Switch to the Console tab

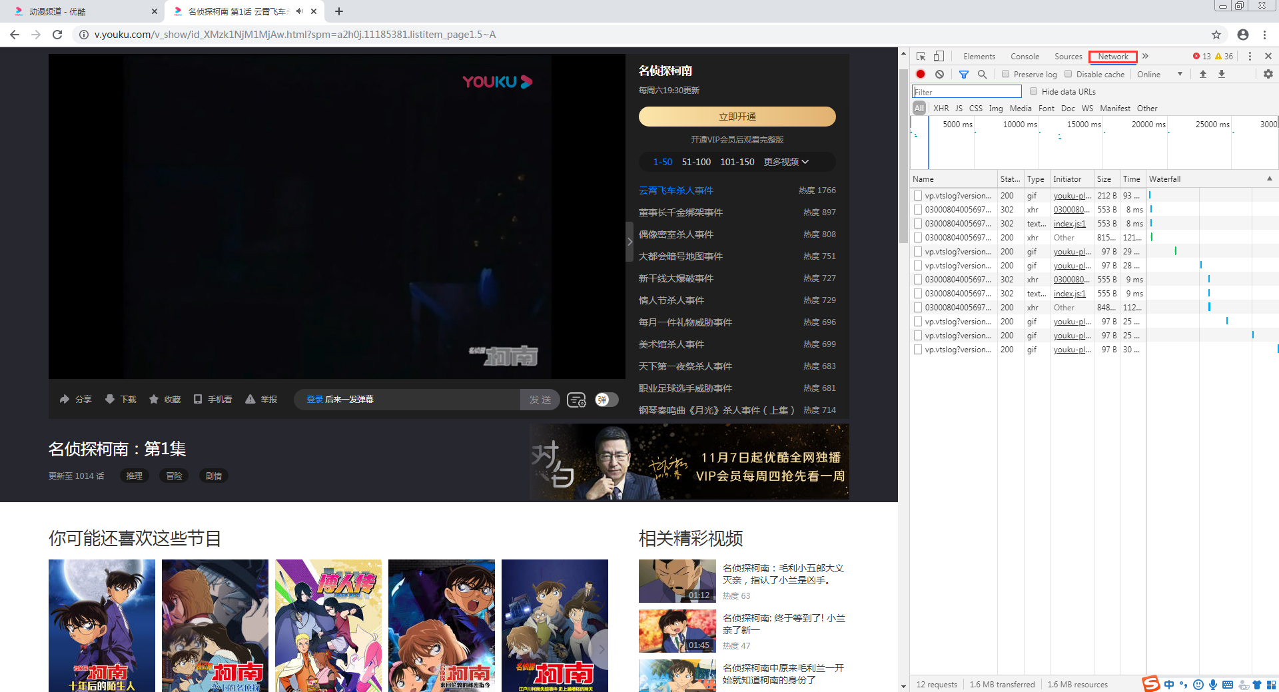pos(1024,57)
